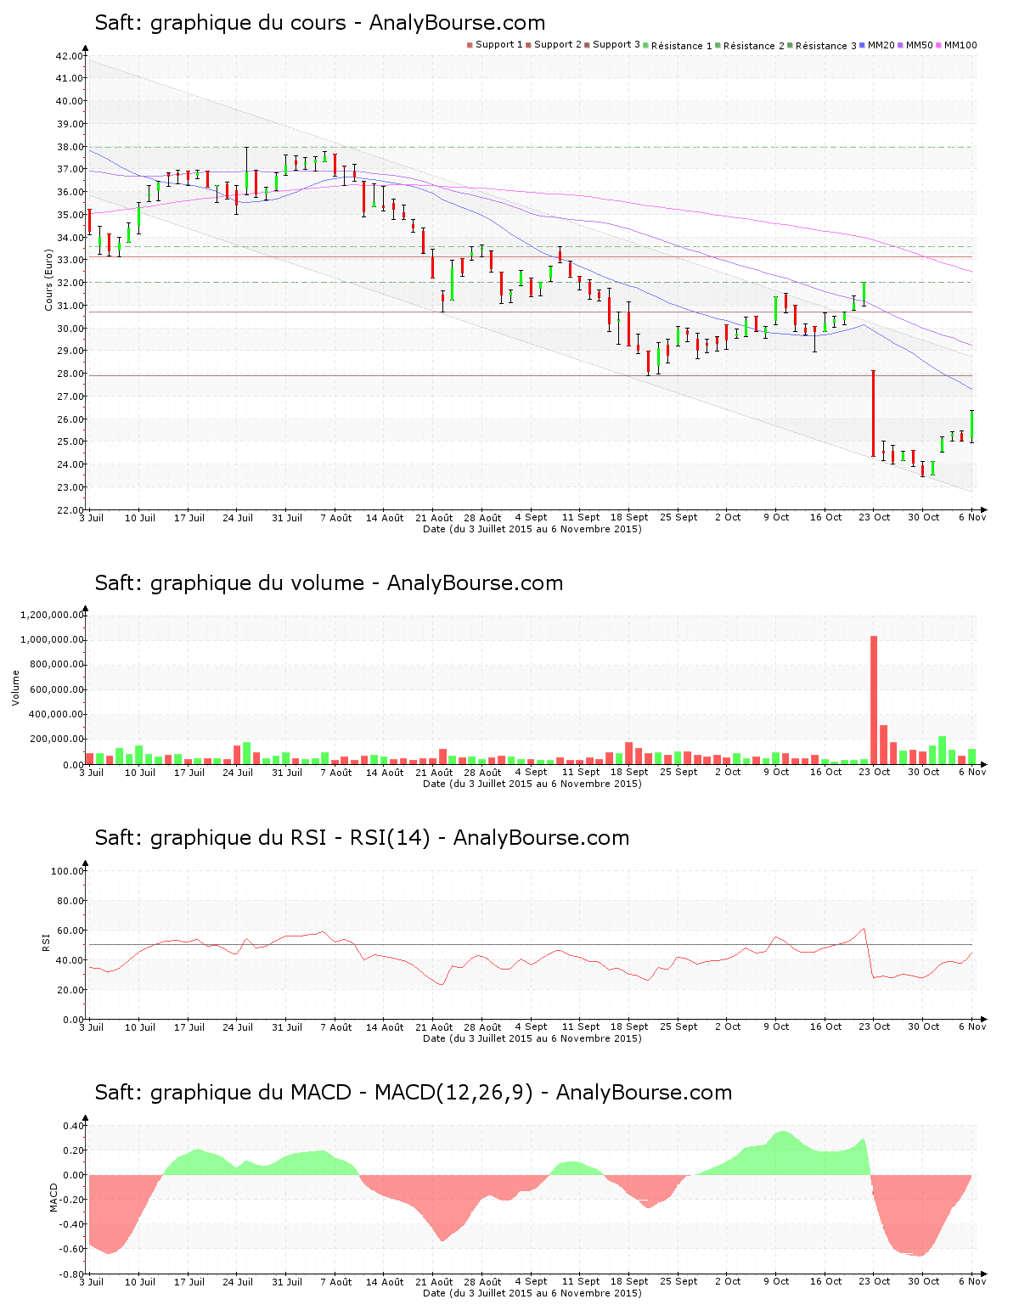This screenshot has height=1316, width=1019.
Task: Click the MM20 legend color square
Action: point(863,45)
